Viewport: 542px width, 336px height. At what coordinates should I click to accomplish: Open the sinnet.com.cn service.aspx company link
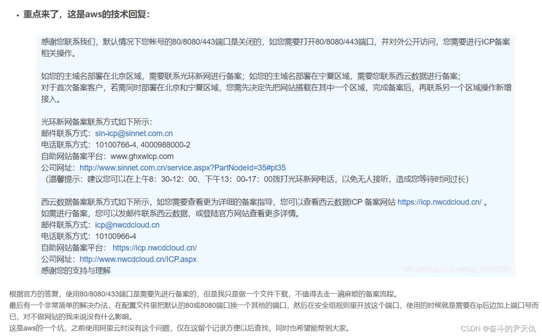click(x=182, y=168)
